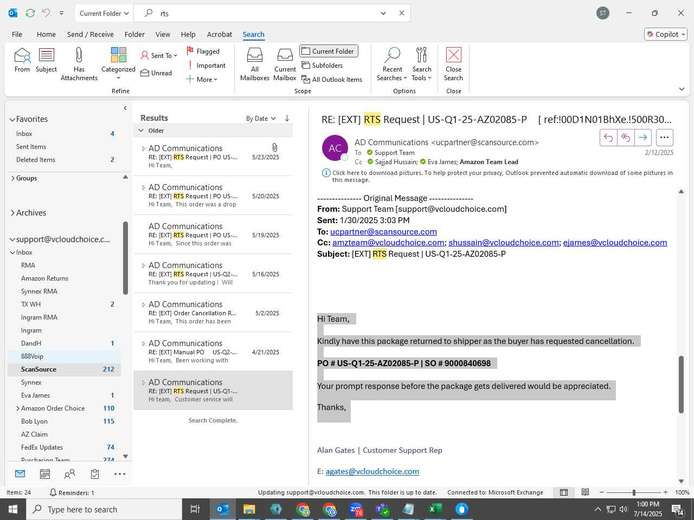
Task: Open more actions ellipsis in reading pane
Action: point(664,138)
